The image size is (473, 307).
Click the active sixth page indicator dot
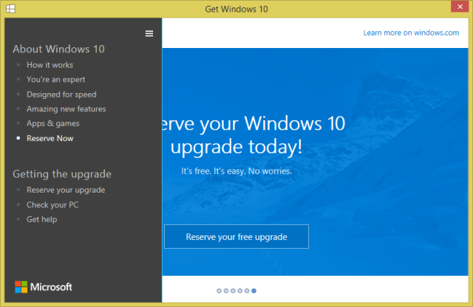[254, 291]
